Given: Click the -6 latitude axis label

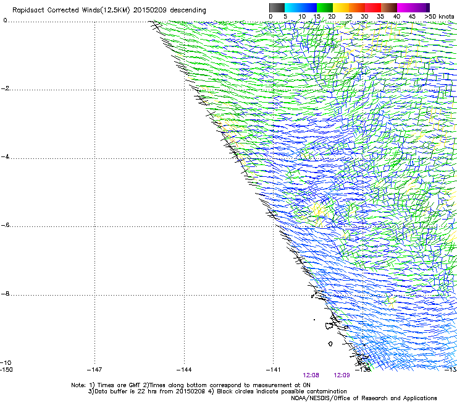Looking at the screenshot, I should pos(5,225).
